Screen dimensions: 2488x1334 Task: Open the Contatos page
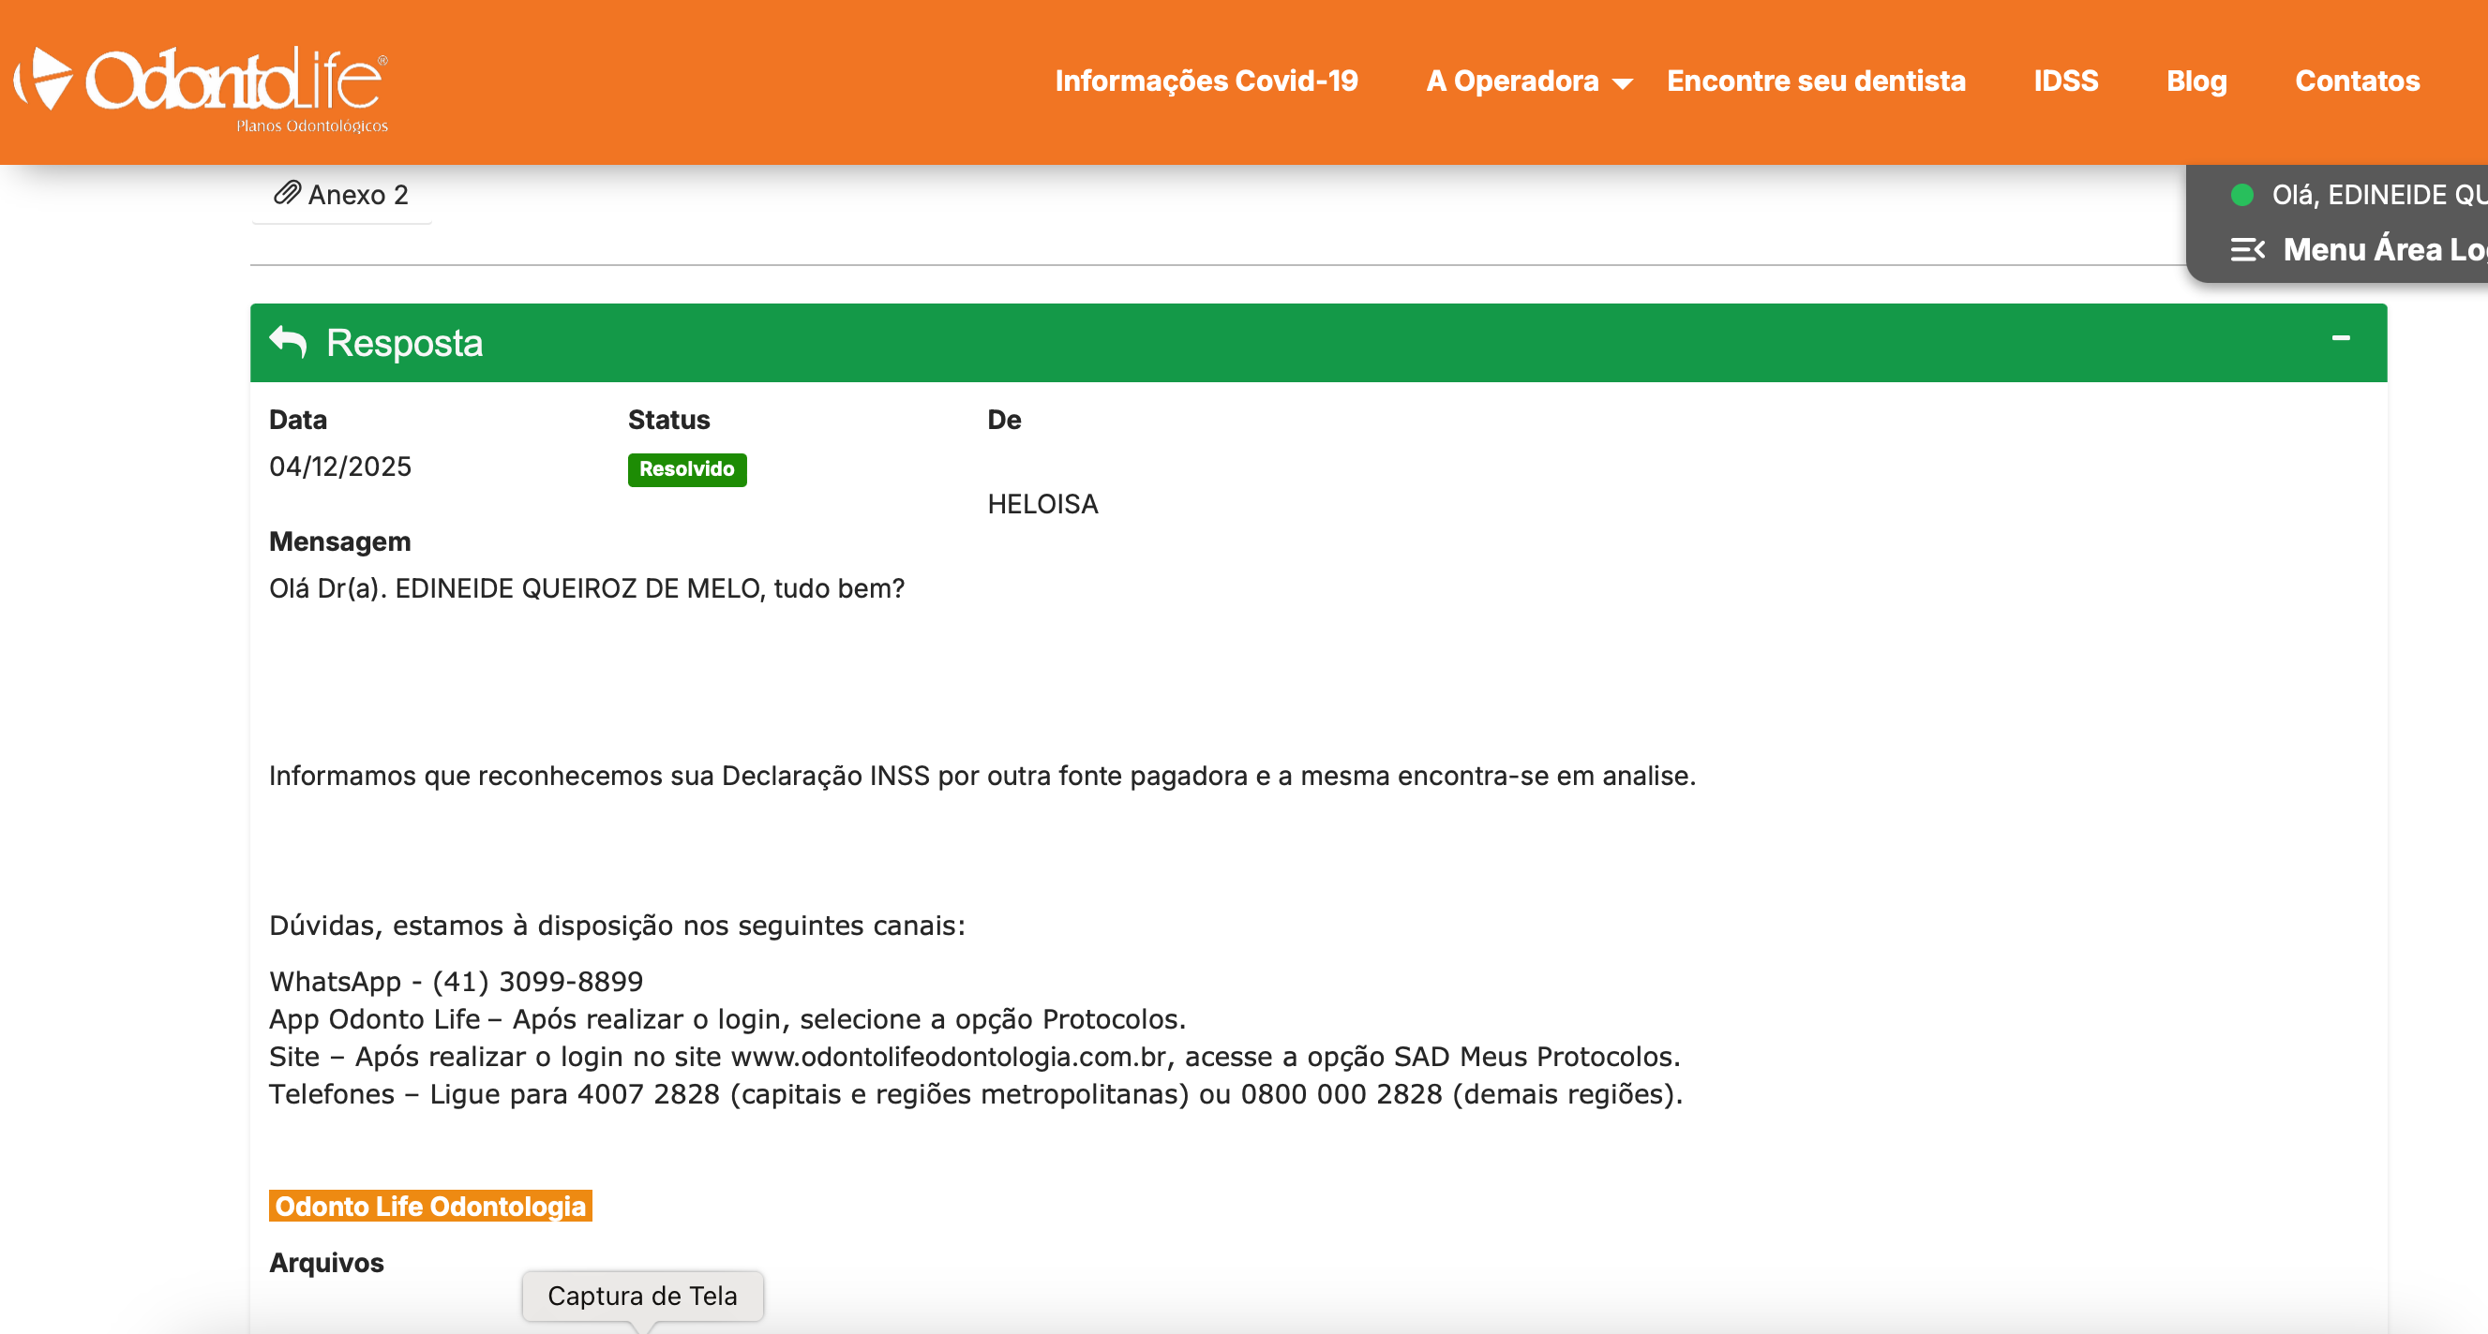tap(2357, 82)
